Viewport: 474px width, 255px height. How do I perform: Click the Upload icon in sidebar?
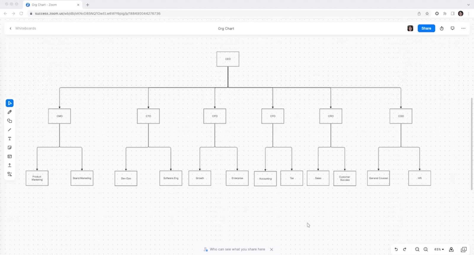pyautogui.click(x=9, y=165)
